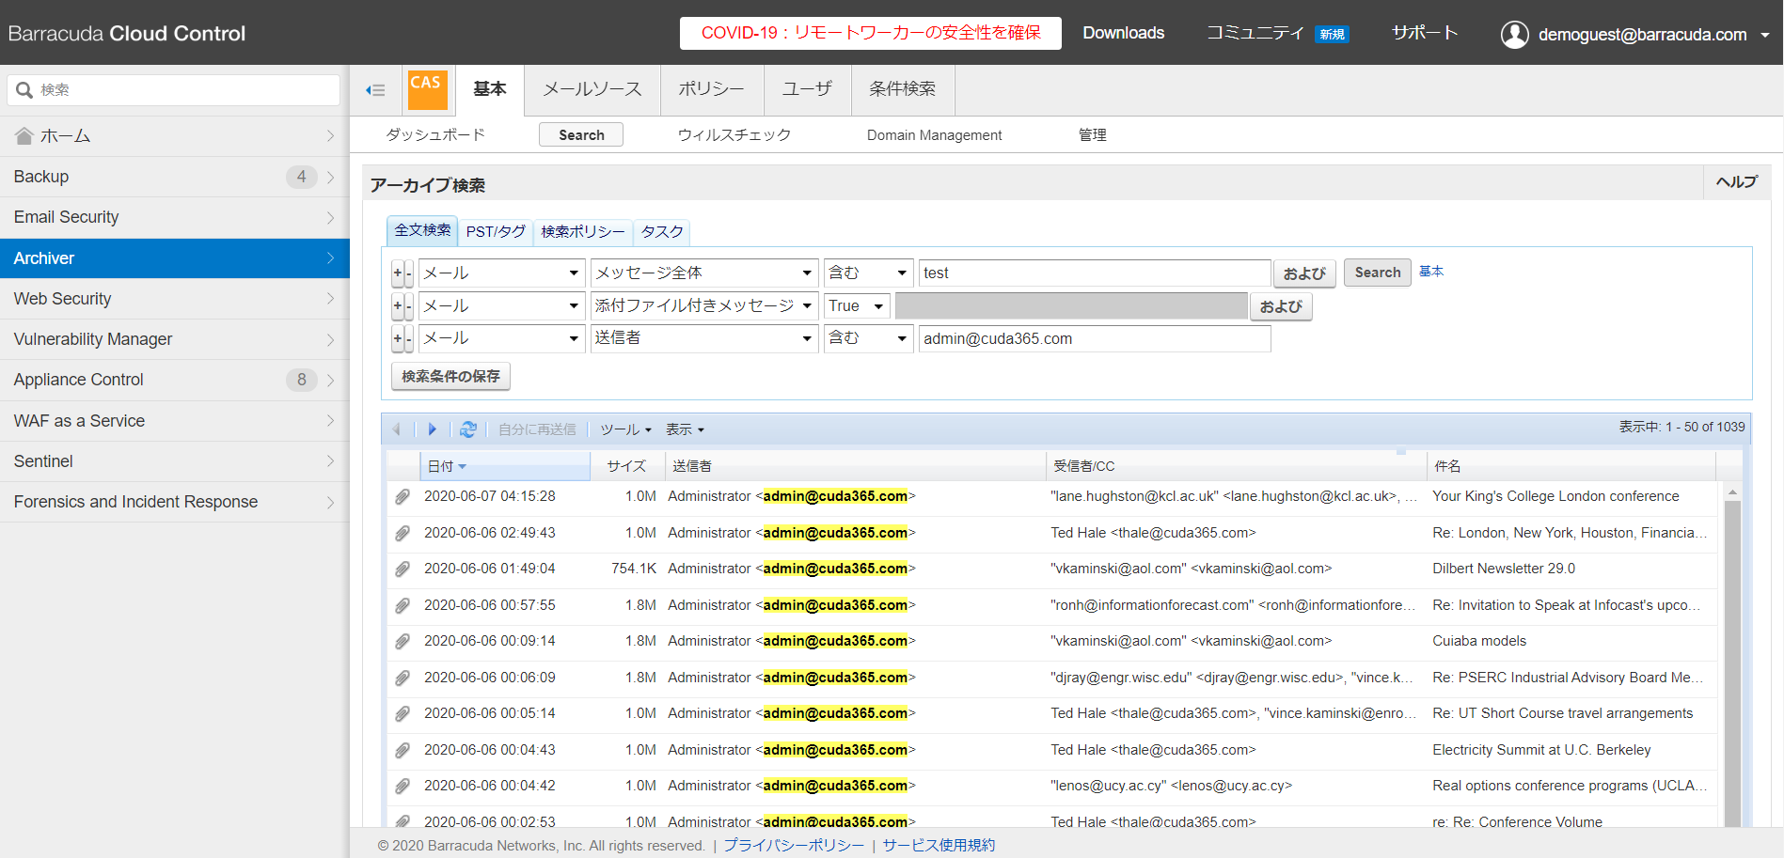Image resolution: width=1784 pixels, height=858 pixels.
Task: Click attachment icon on 00:04:42 message
Action: (x=403, y=786)
